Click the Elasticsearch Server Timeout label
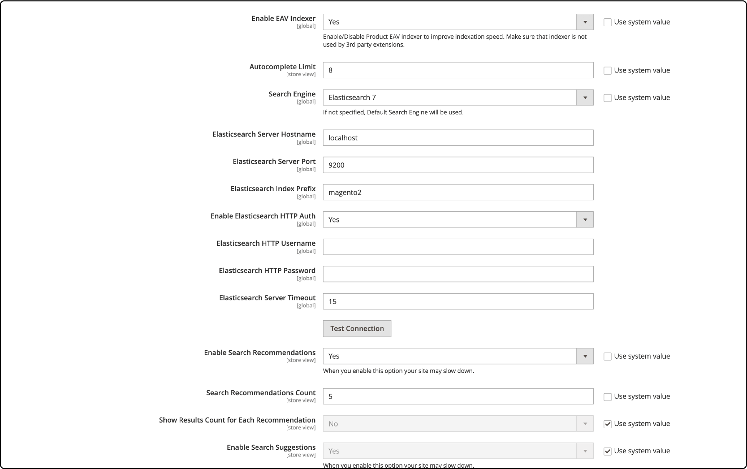The width and height of the screenshot is (747, 469). (x=267, y=298)
